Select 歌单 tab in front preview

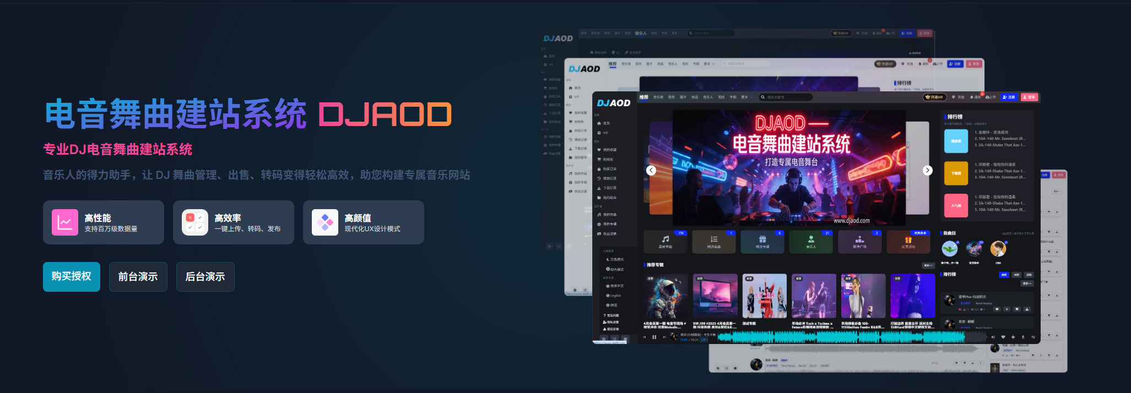[x=672, y=97]
